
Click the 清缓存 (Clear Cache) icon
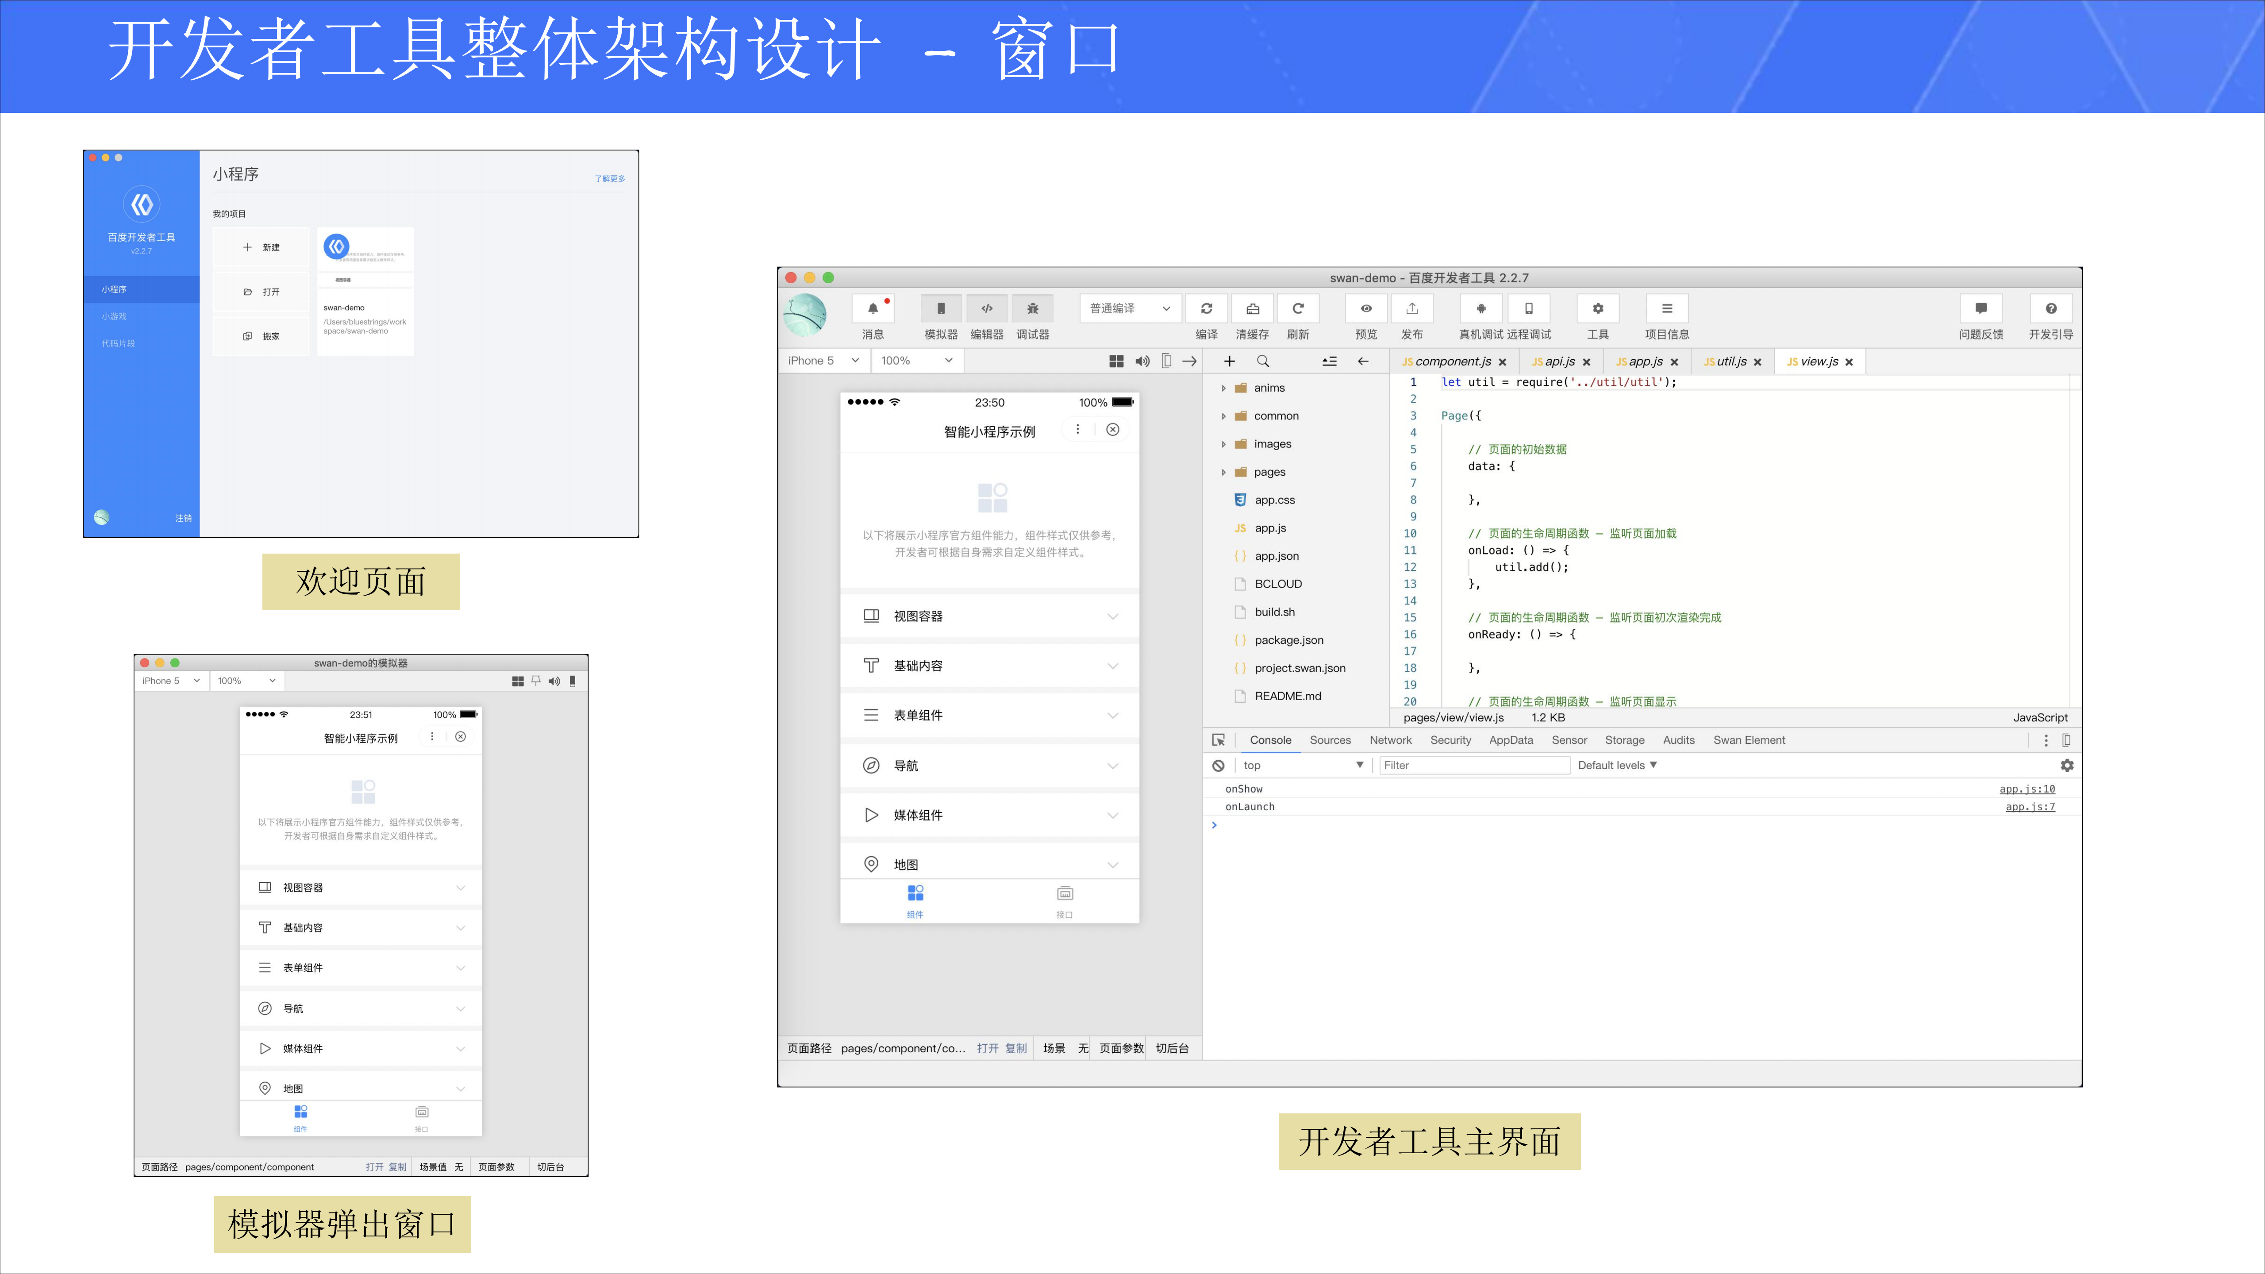1252,308
